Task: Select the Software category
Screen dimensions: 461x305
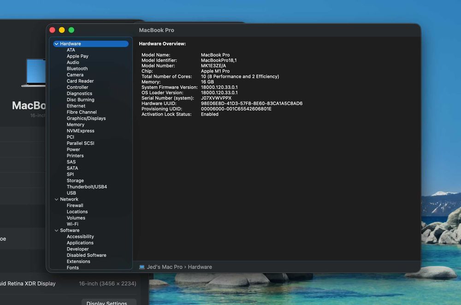Action: tap(70, 230)
